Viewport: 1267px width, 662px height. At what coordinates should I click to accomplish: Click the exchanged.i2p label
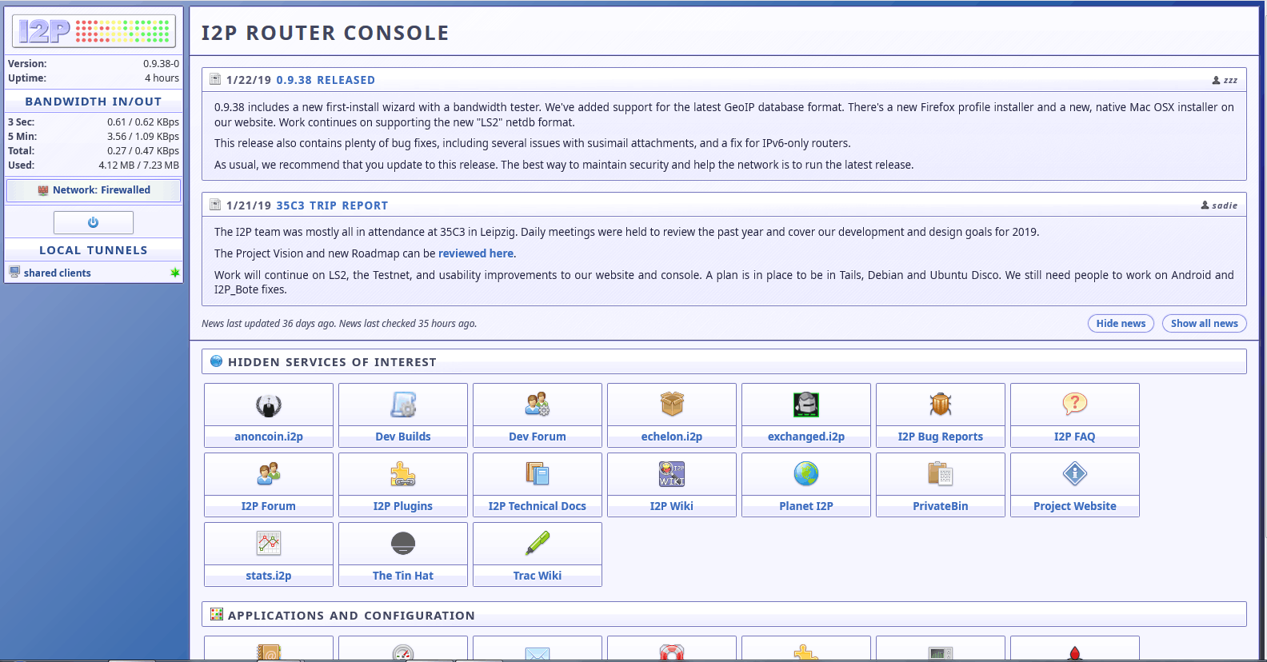click(x=806, y=437)
